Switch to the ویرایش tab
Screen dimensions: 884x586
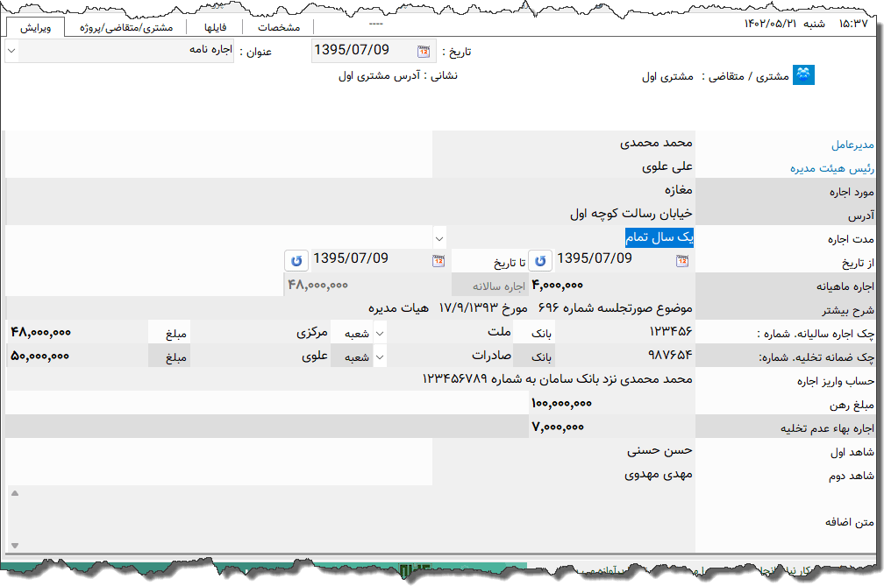(35, 27)
